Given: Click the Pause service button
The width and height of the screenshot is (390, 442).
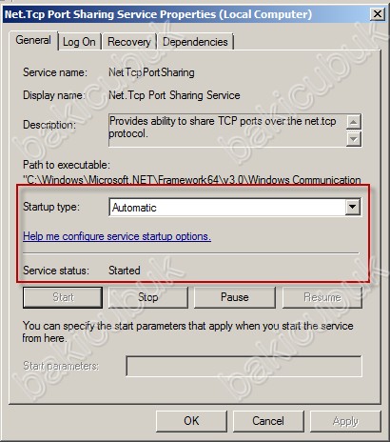Looking at the screenshot, I should tap(235, 297).
